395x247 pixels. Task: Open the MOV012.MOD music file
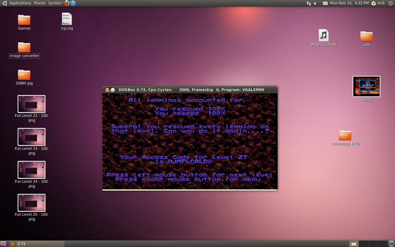324,36
